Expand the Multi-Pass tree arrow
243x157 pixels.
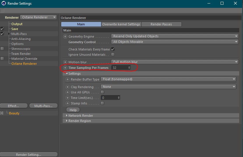point(9,34)
